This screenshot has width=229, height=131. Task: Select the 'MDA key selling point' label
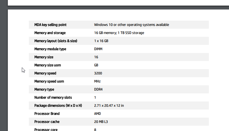50,25
